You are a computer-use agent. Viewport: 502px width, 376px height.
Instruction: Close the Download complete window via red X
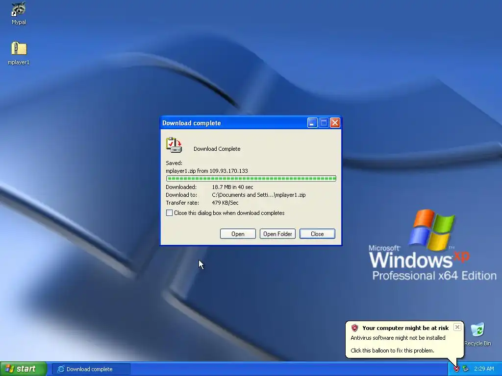pos(335,123)
